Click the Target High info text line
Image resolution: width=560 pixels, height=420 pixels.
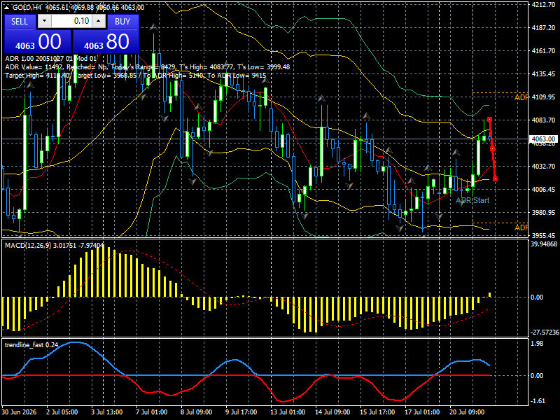(136, 76)
